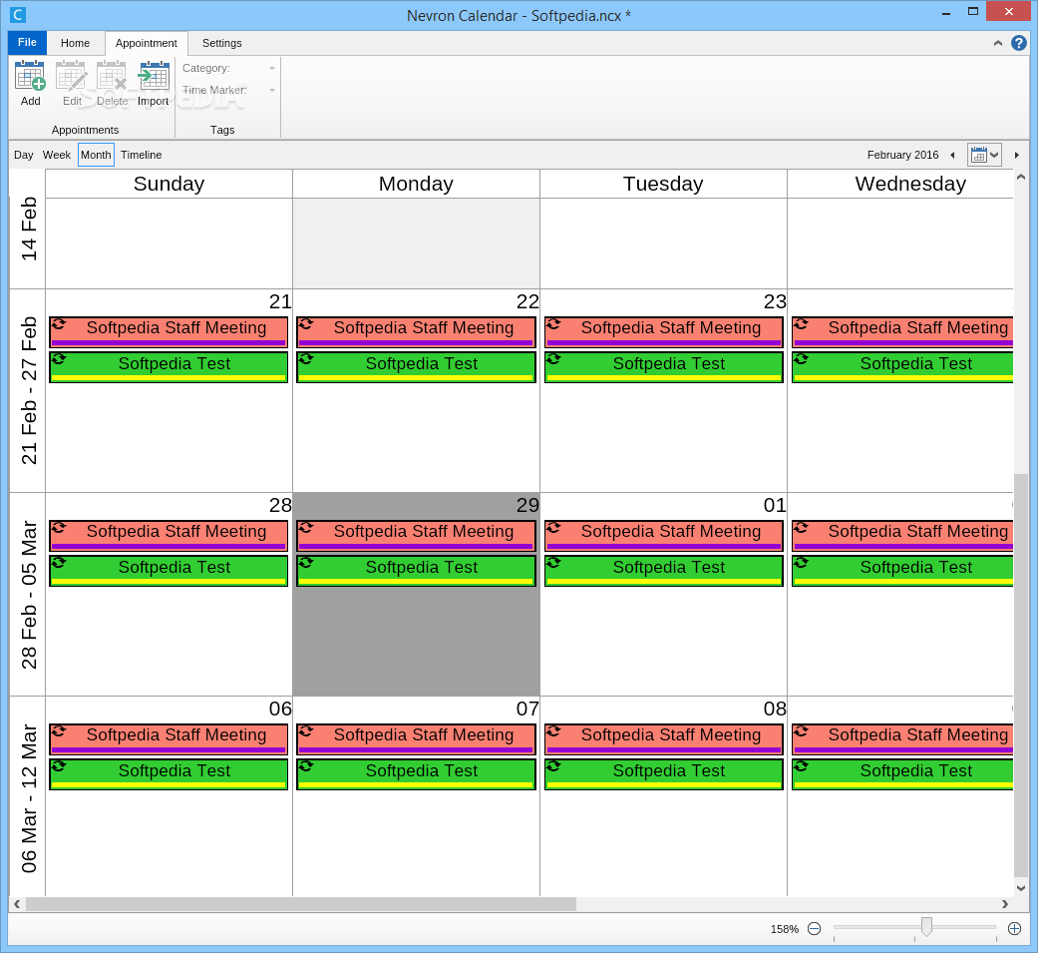The image size is (1038, 953).
Task: Select Wednesday Staff Meeting in 21 Feb week
Action: click(902, 332)
